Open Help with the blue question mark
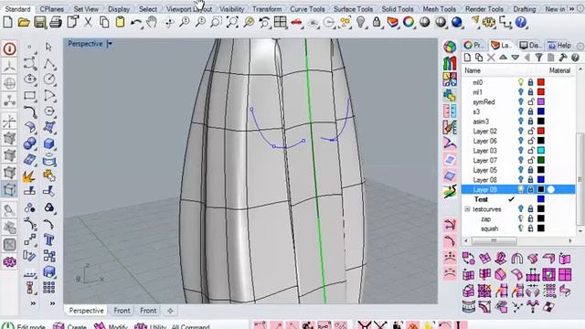The height and width of the screenshot is (329, 585). click(521, 22)
